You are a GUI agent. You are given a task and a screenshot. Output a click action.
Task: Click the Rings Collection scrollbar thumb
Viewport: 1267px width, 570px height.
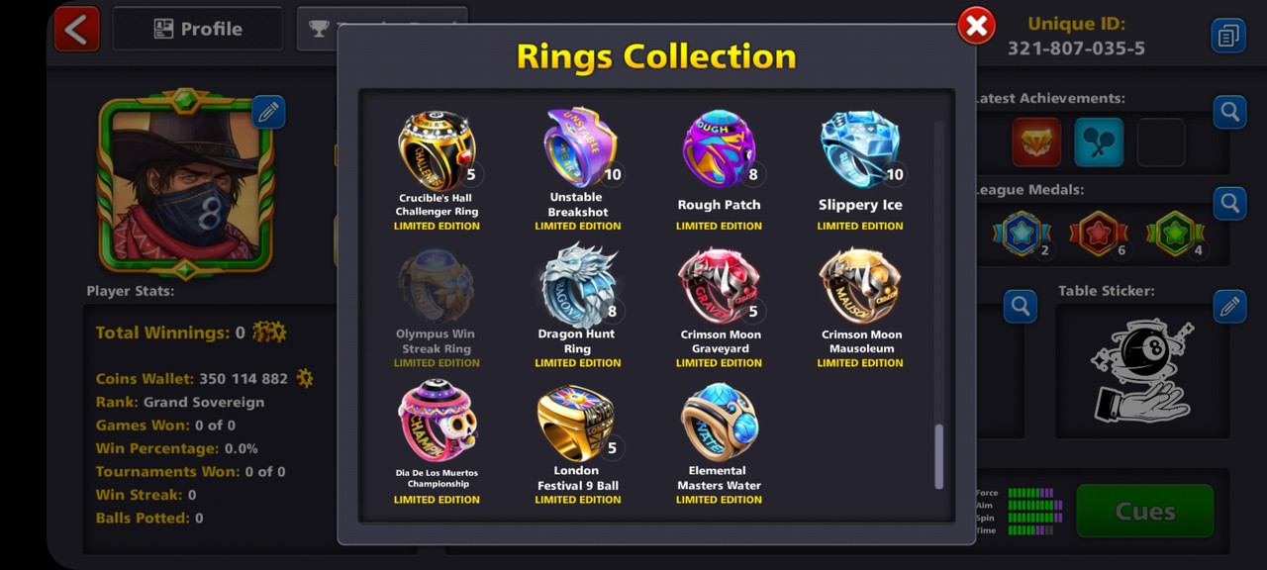click(939, 456)
